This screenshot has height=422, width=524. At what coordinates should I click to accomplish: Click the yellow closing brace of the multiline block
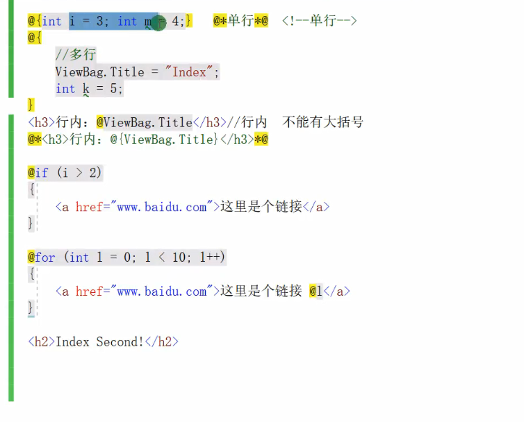(x=31, y=105)
